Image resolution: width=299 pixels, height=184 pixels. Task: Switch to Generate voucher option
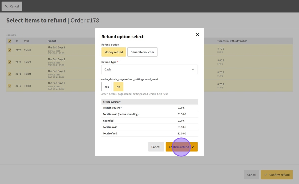(142, 52)
